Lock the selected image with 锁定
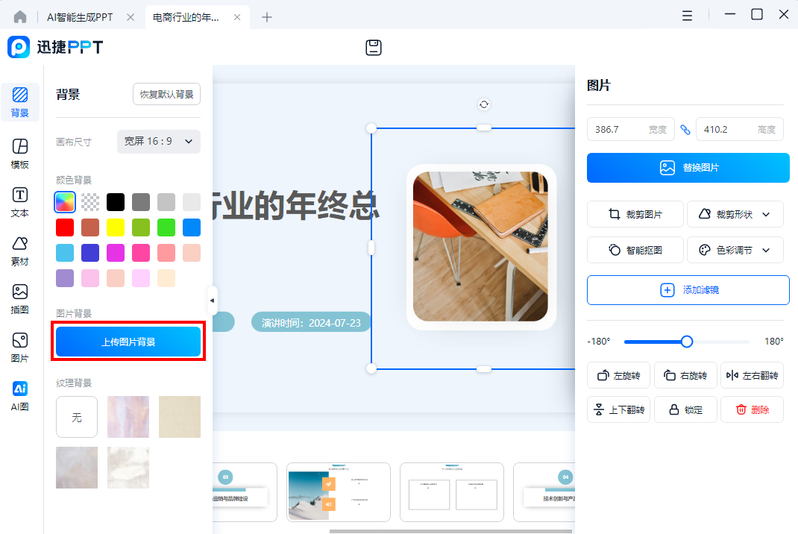 click(x=685, y=409)
